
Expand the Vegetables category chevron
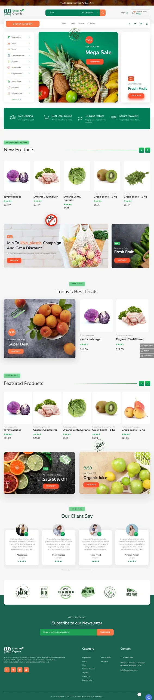click(x=30, y=37)
